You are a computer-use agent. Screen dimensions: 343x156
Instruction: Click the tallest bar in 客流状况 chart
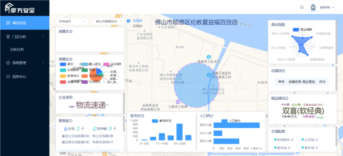click(x=179, y=132)
